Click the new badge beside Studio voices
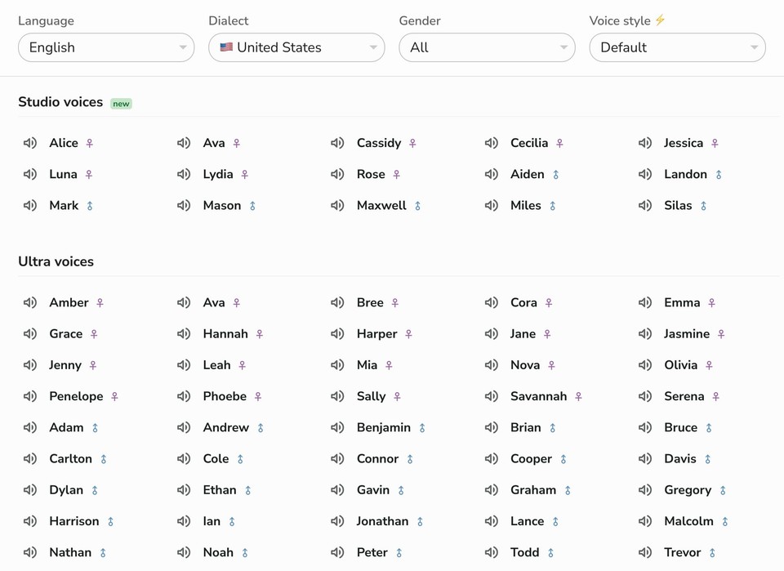The width and height of the screenshot is (784, 571). pos(121,103)
